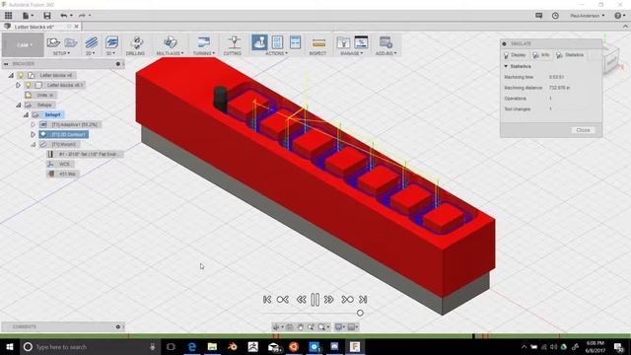Open the CAM workspace dropdown
This screenshot has height=355, width=631.
click(x=23, y=44)
